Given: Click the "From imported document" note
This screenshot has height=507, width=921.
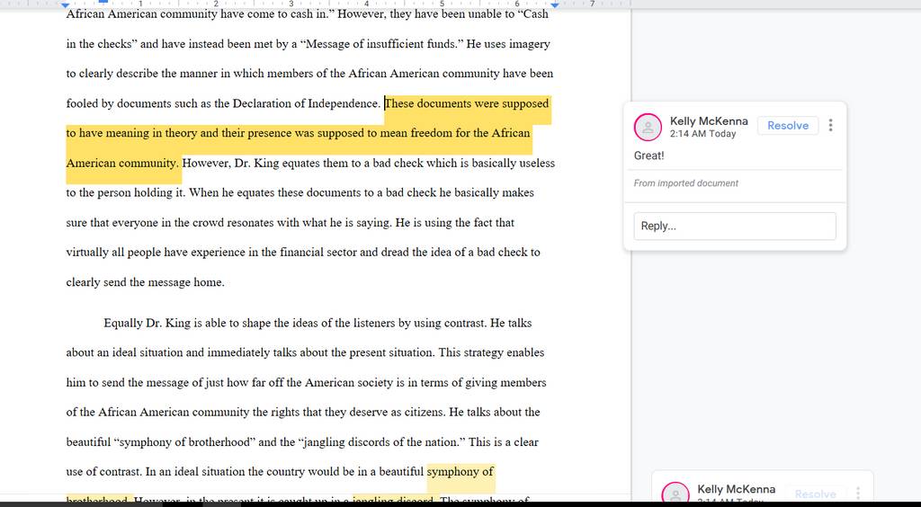Looking at the screenshot, I should tap(686, 183).
